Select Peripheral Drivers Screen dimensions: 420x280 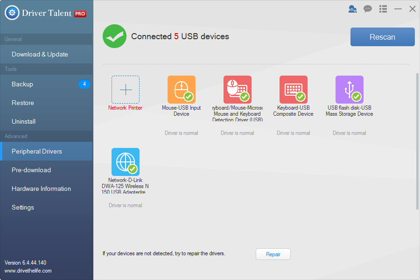(x=47, y=151)
